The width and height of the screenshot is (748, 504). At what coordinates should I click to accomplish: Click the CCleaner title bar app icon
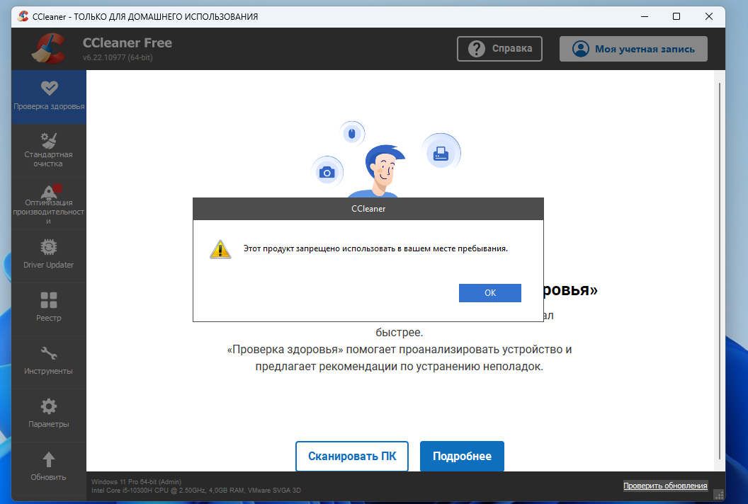tap(23, 16)
